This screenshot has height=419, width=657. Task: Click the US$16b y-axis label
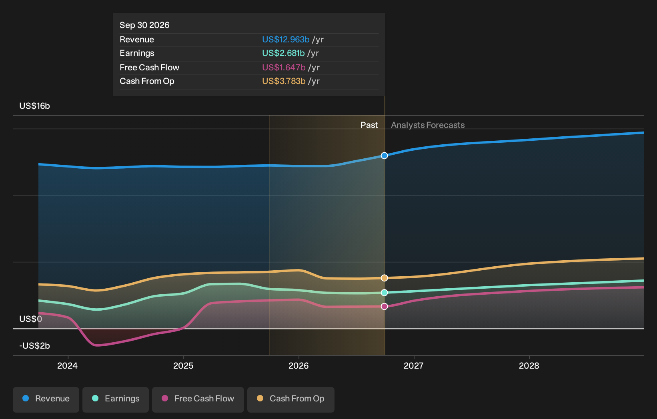pos(35,106)
